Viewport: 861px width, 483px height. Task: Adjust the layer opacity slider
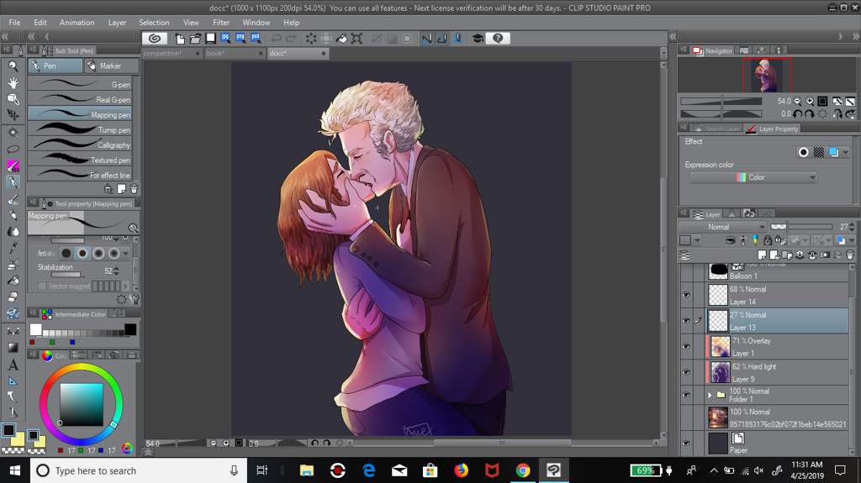(802, 227)
